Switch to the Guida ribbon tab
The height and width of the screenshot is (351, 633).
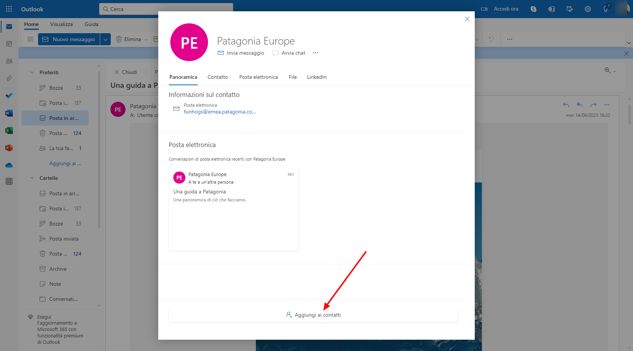[x=92, y=24]
